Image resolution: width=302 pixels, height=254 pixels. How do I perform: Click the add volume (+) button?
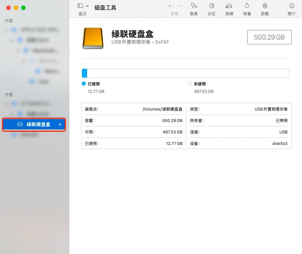(x=169, y=6)
